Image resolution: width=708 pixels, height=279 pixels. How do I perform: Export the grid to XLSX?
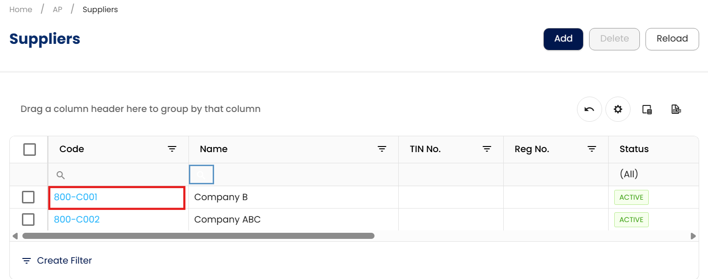(676, 110)
